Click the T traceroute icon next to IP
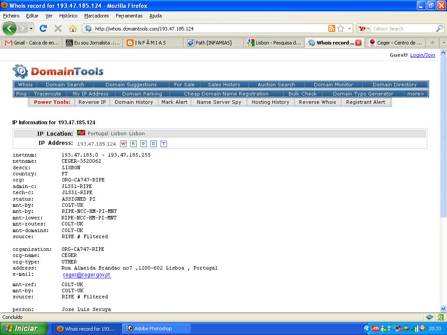The width and height of the screenshot is (447, 335). pyautogui.click(x=163, y=144)
